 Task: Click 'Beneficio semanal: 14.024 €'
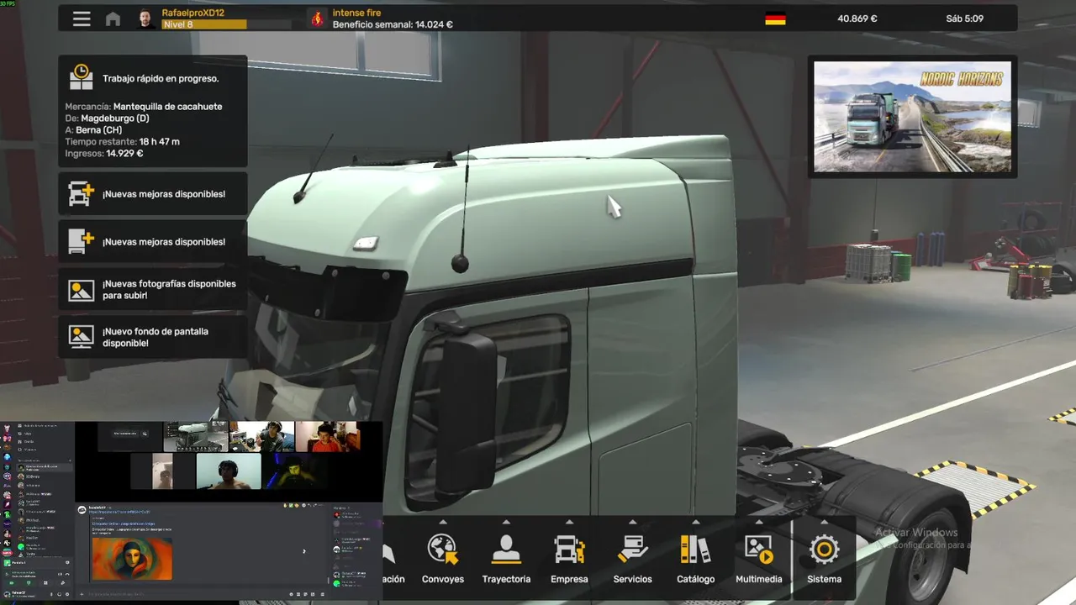[393, 24]
